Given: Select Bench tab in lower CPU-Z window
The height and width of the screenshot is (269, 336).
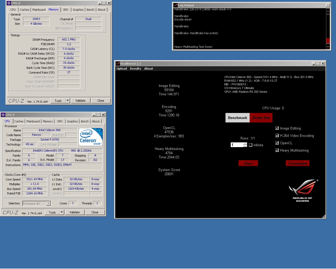Looking at the screenshot, I should point(85,121).
